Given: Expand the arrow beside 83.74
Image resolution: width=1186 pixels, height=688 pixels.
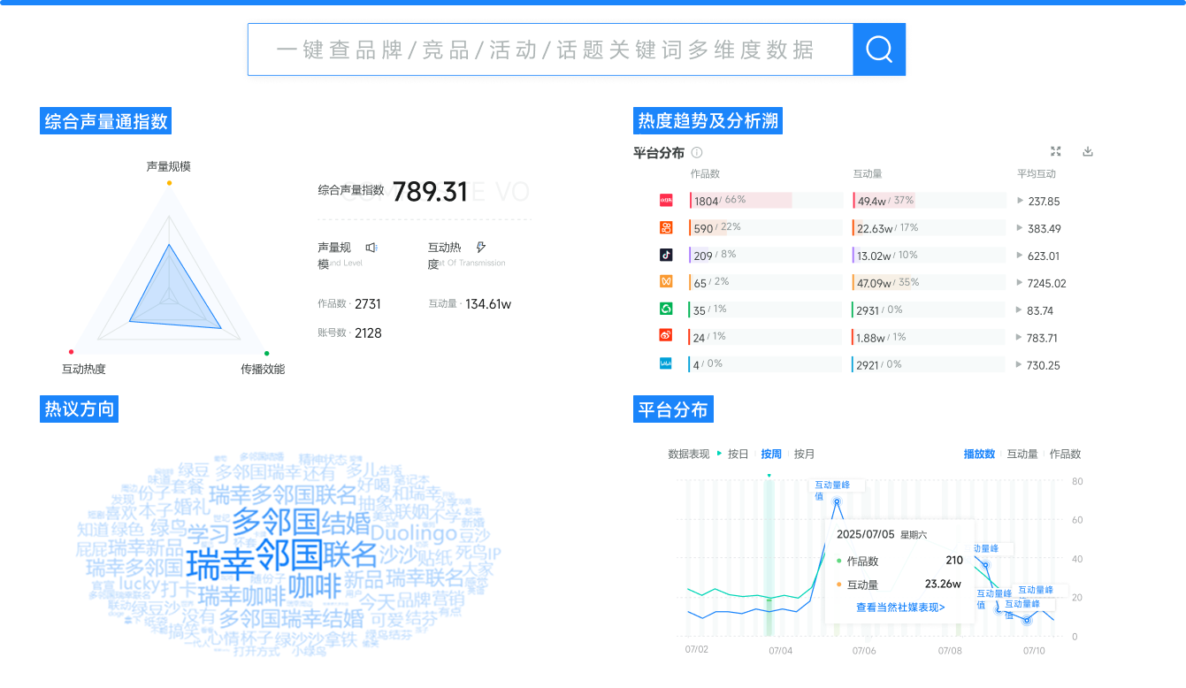Looking at the screenshot, I should [1021, 310].
